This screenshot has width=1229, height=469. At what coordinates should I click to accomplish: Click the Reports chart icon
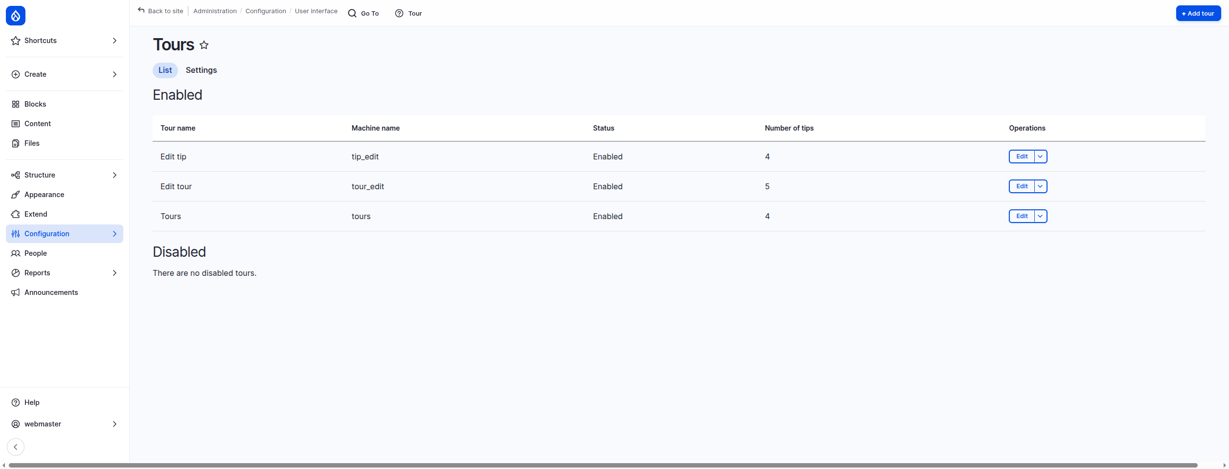click(16, 273)
